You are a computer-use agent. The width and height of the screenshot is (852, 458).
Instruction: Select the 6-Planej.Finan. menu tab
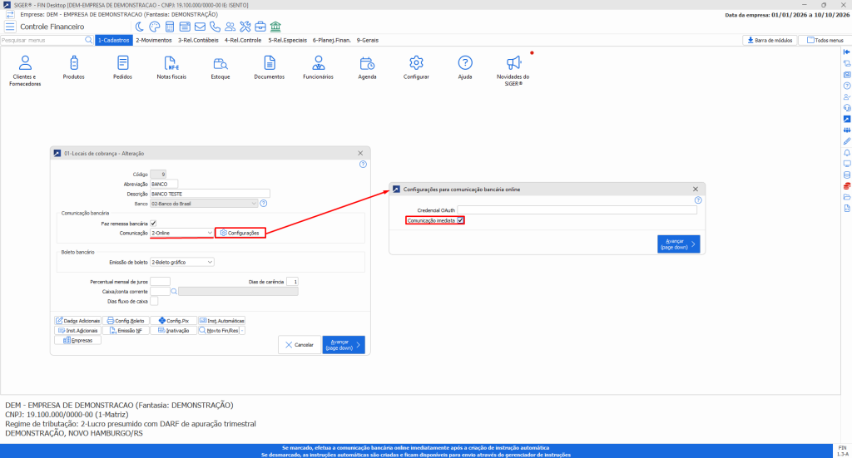[x=331, y=40]
